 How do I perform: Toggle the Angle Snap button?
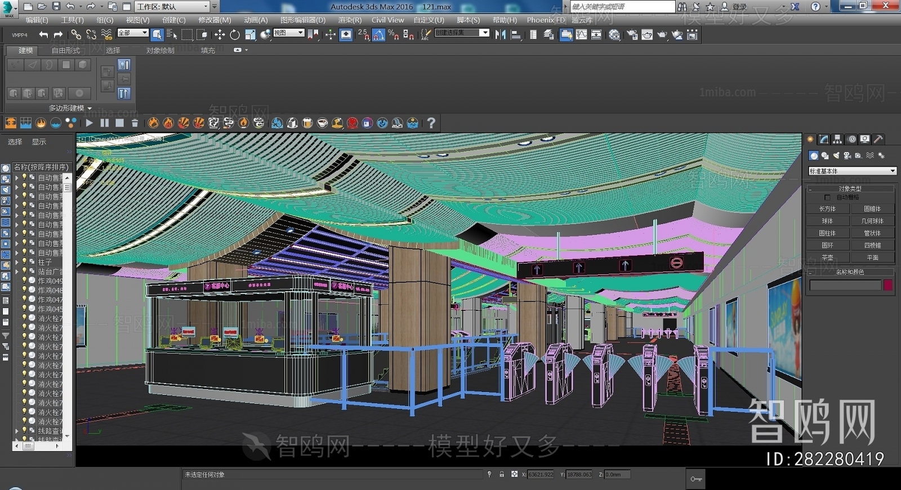[x=378, y=35]
